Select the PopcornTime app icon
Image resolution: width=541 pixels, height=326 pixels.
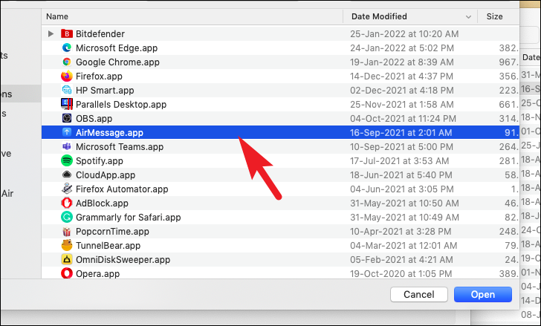[67, 232]
